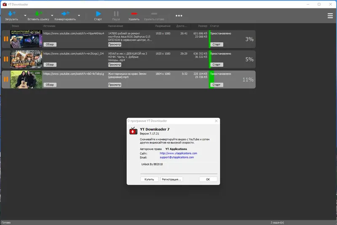Maximize the YT Downloader window
Viewport: 337px width, 225px height.
tap(319, 4)
